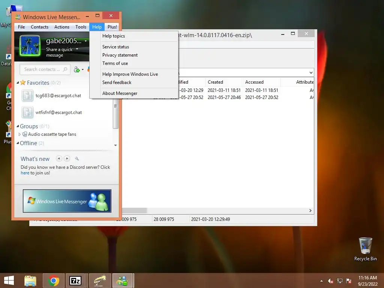Click created date 2021-03-11 18:51 cell
The image size is (384, 288).
[224, 90]
